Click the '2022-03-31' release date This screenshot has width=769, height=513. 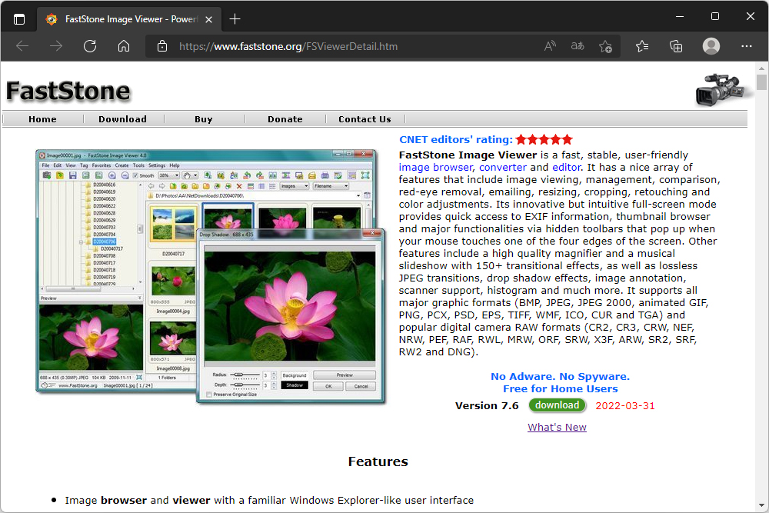coord(625,405)
